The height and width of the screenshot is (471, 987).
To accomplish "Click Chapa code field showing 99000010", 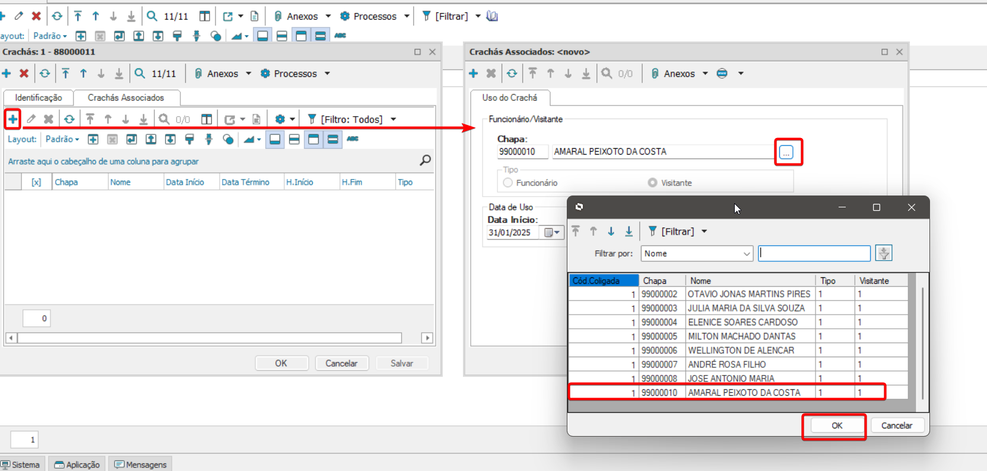I will coord(522,152).
